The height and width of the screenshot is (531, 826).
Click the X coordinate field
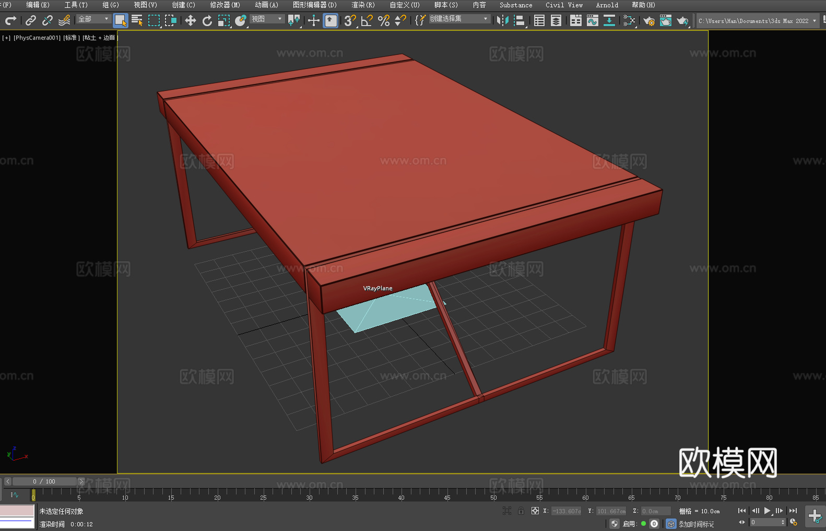(x=567, y=511)
